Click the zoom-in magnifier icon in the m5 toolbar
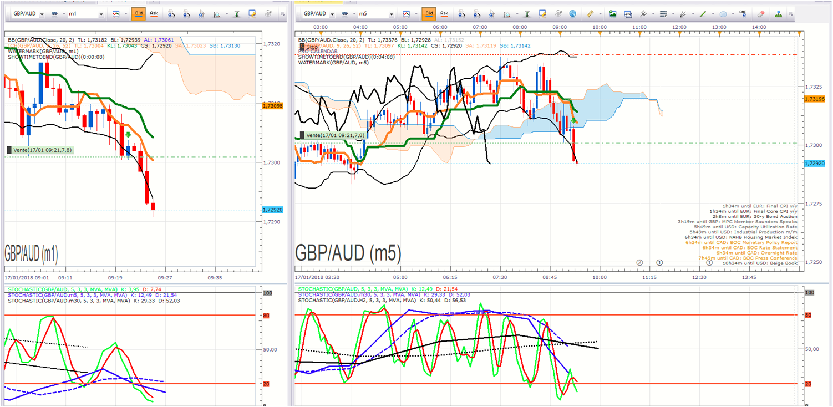This screenshot has width=833, height=407. coord(462,14)
